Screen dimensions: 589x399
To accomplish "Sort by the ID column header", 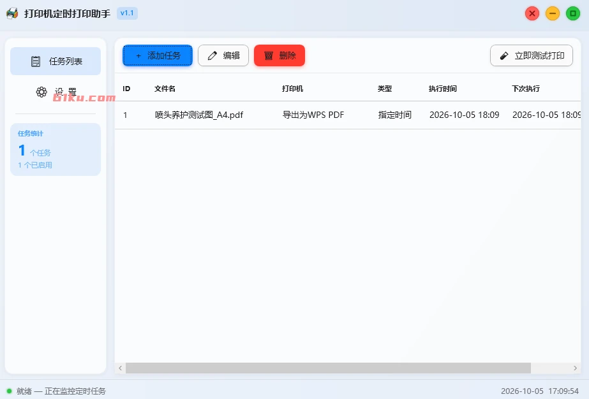I will pyautogui.click(x=126, y=89).
